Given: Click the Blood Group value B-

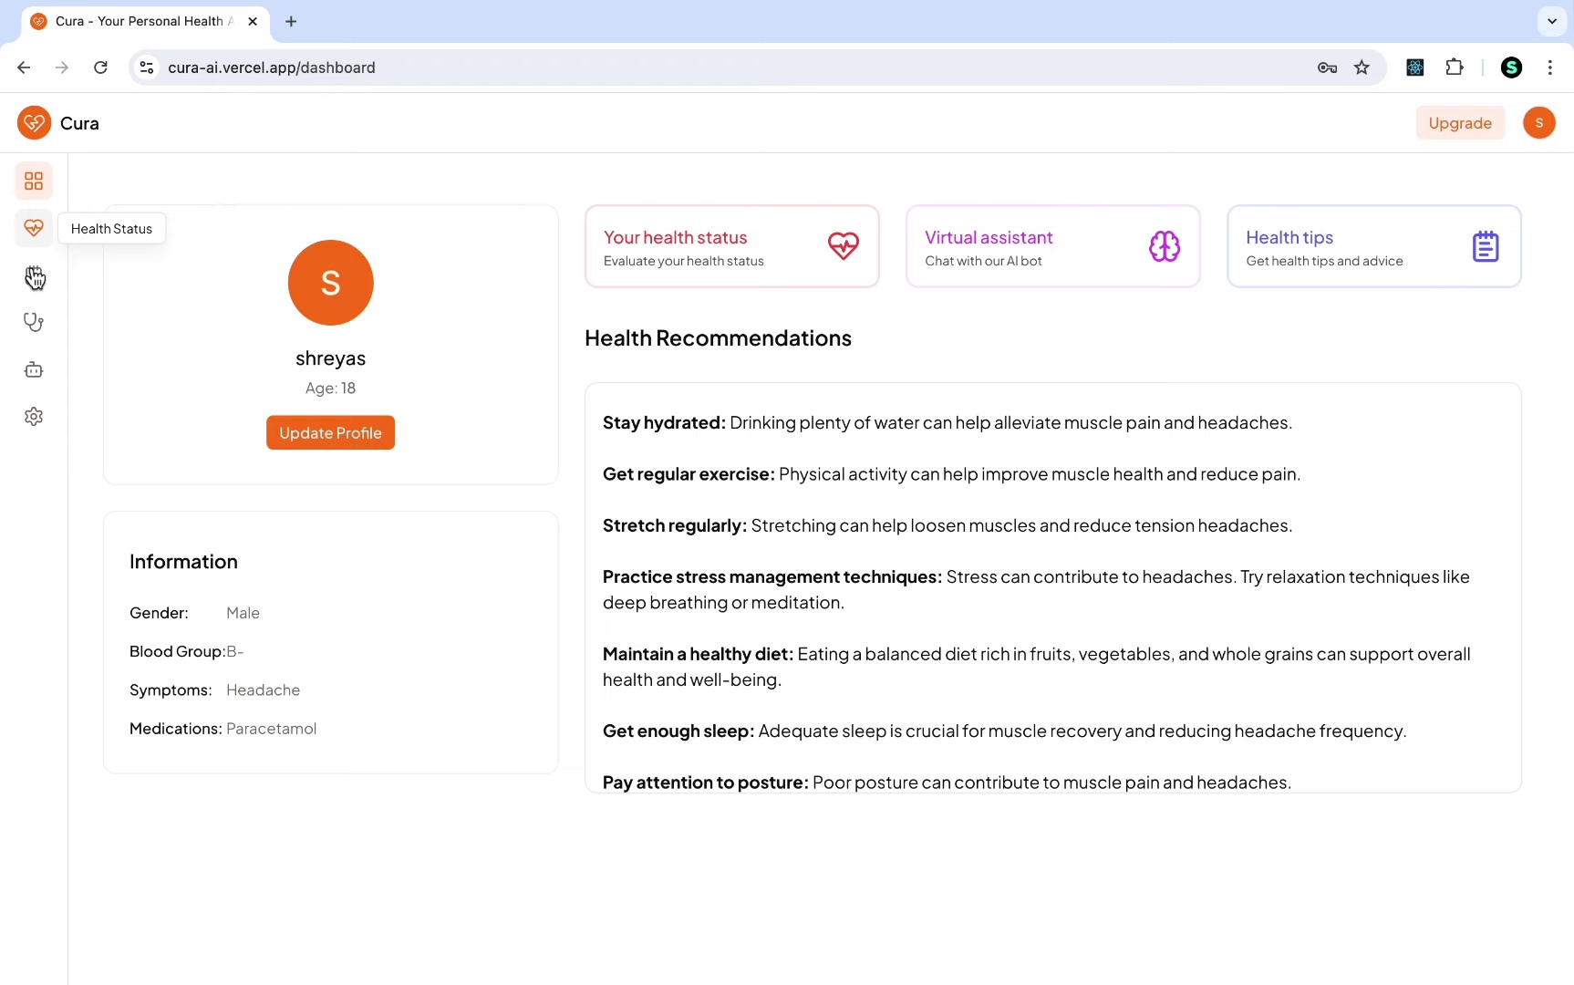Looking at the screenshot, I should (235, 651).
